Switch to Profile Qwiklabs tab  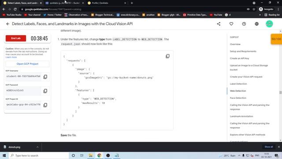(x=107, y=3)
